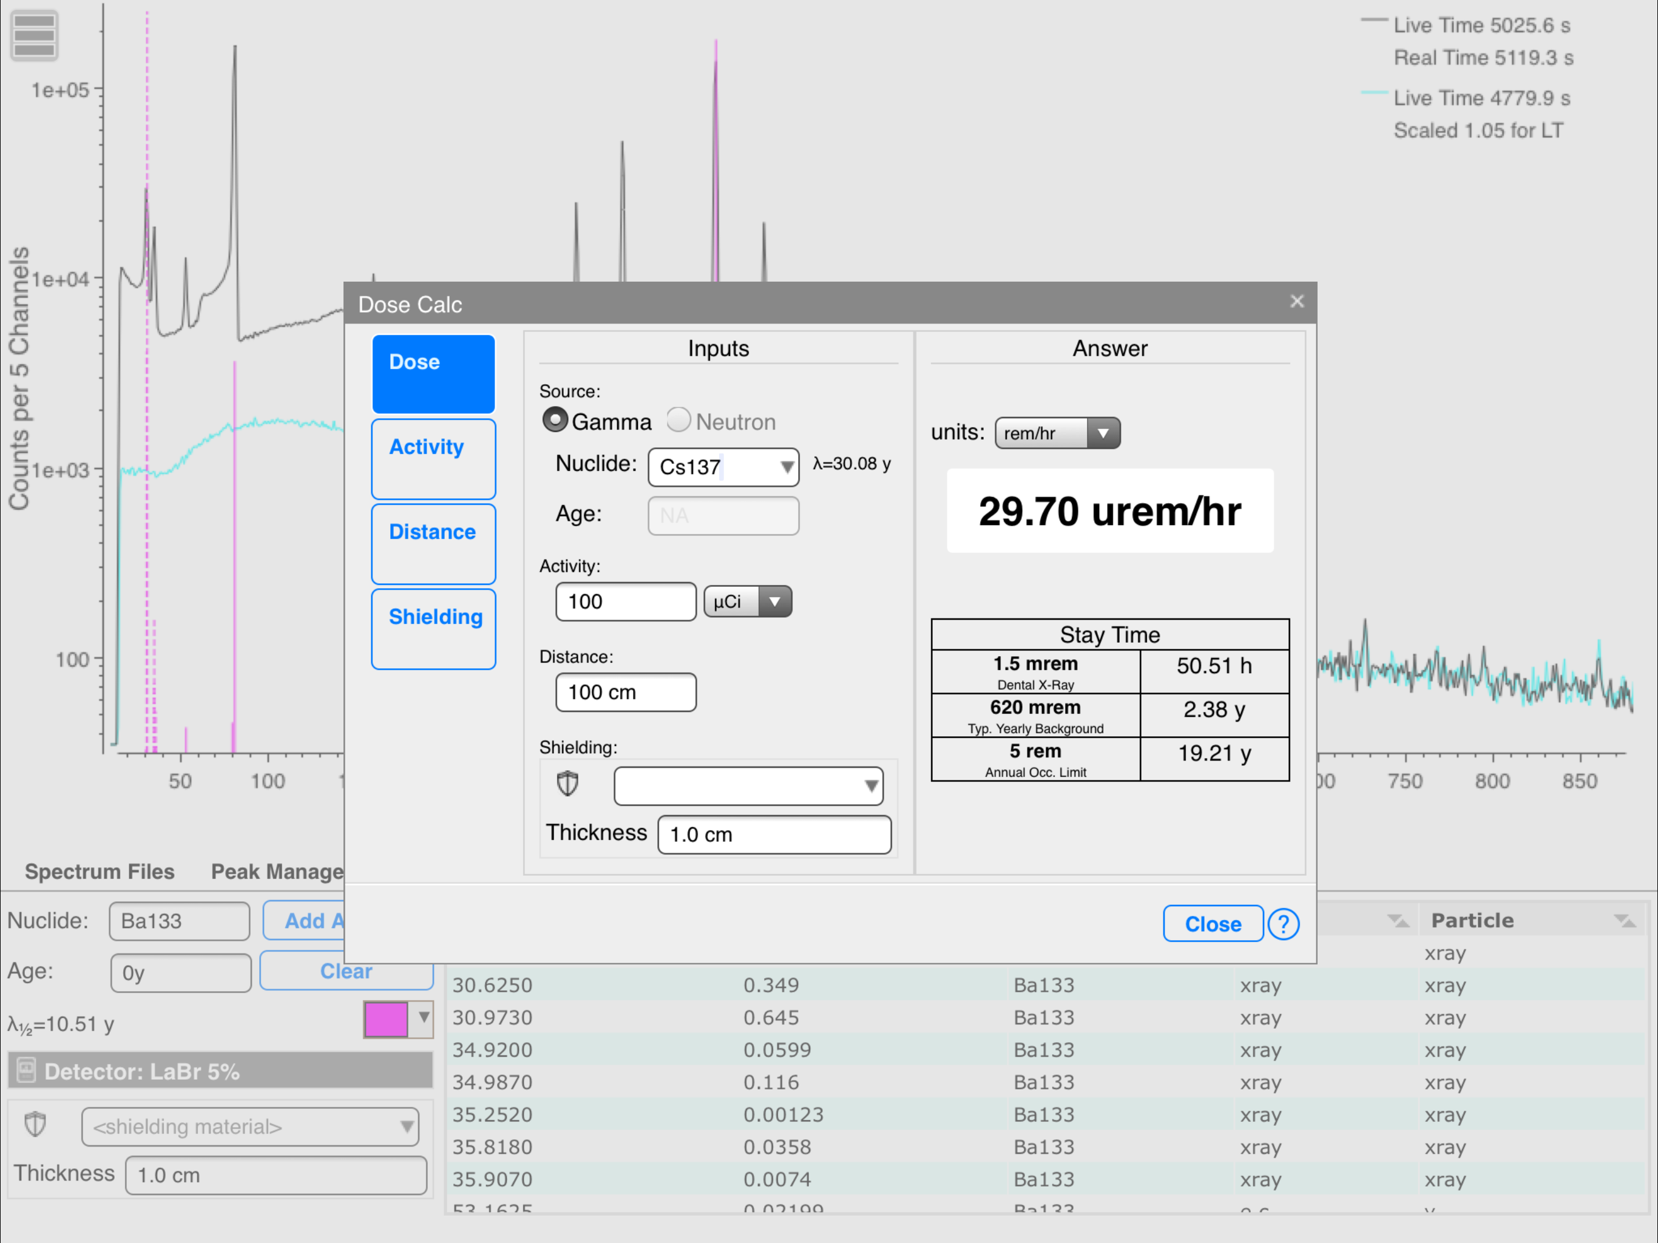Click the magenta line color swatch
The height and width of the screenshot is (1243, 1658).
(386, 1019)
